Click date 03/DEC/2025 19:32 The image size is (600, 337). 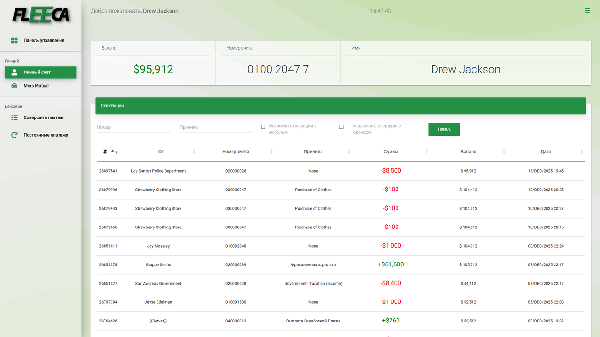point(546,321)
